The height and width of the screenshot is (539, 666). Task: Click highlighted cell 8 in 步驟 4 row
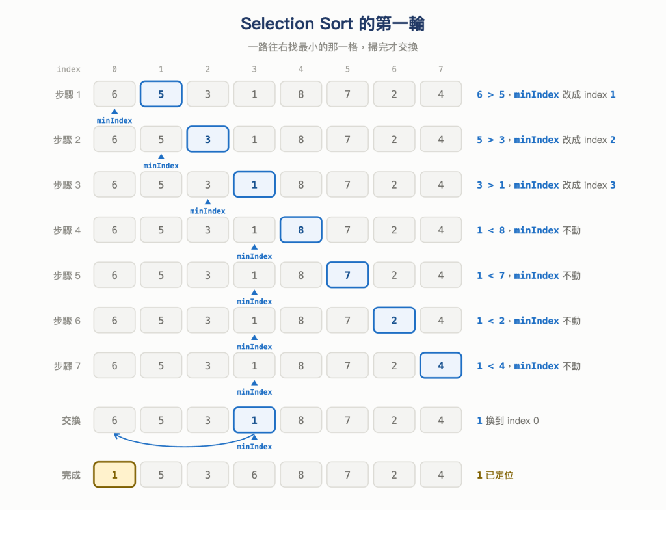pos(300,230)
